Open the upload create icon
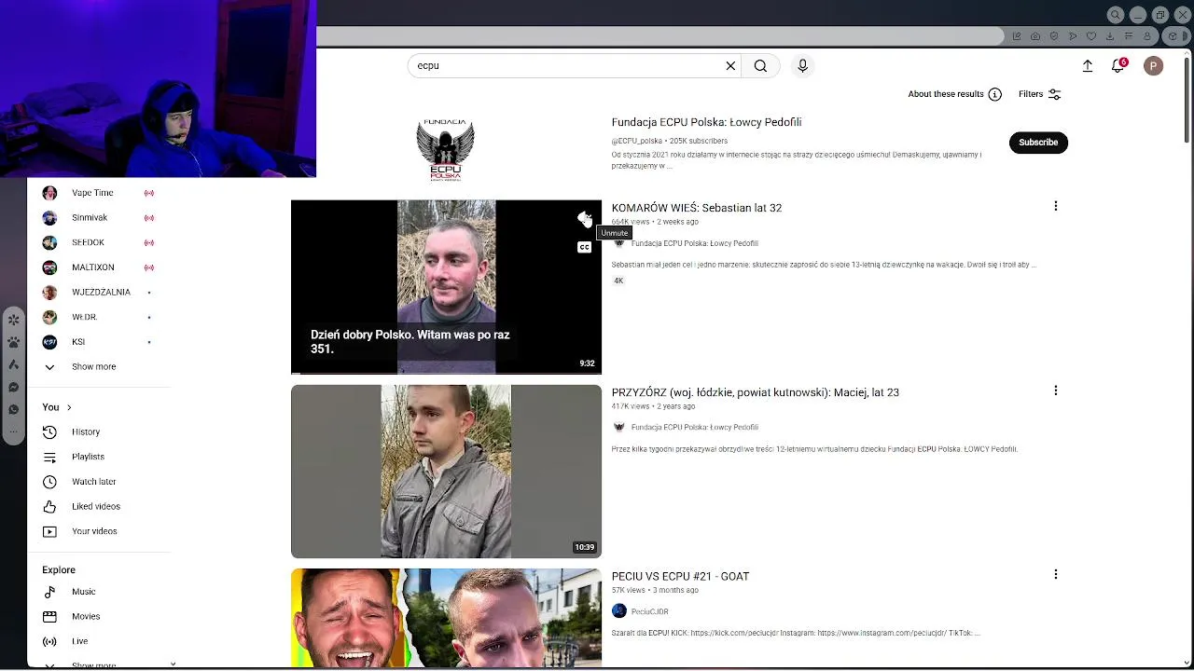Image resolution: width=1194 pixels, height=671 pixels. tap(1088, 65)
